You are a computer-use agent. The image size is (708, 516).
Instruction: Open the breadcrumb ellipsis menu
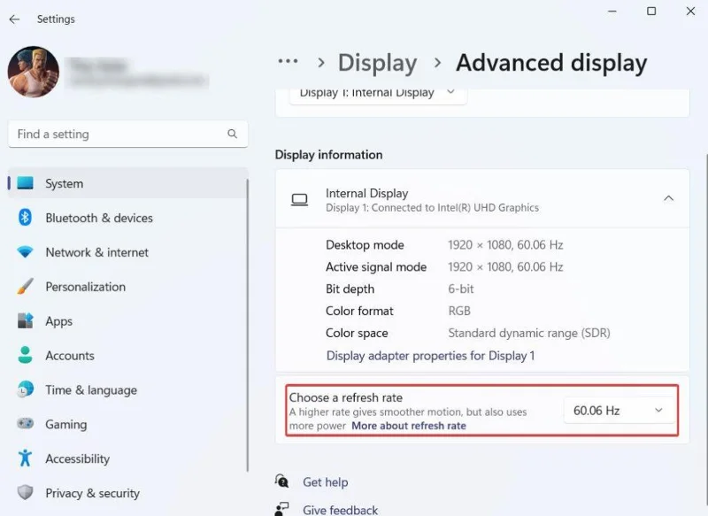point(288,62)
